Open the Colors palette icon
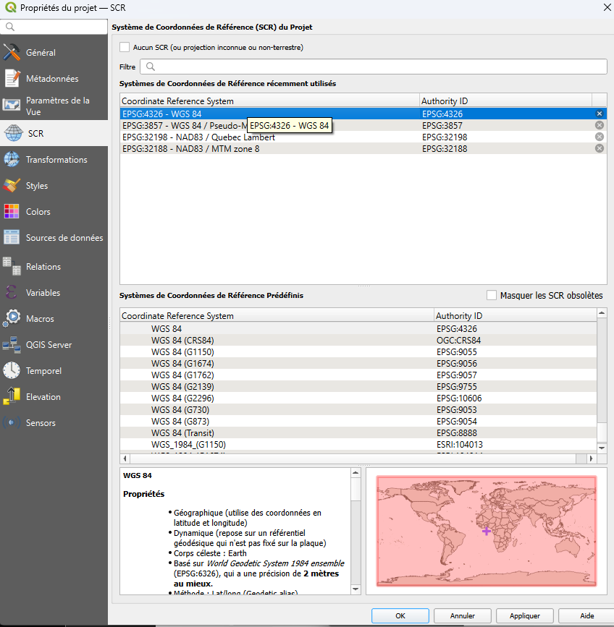This screenshot has height=627, width=614. pyautogui.click(x=12, y=212)
